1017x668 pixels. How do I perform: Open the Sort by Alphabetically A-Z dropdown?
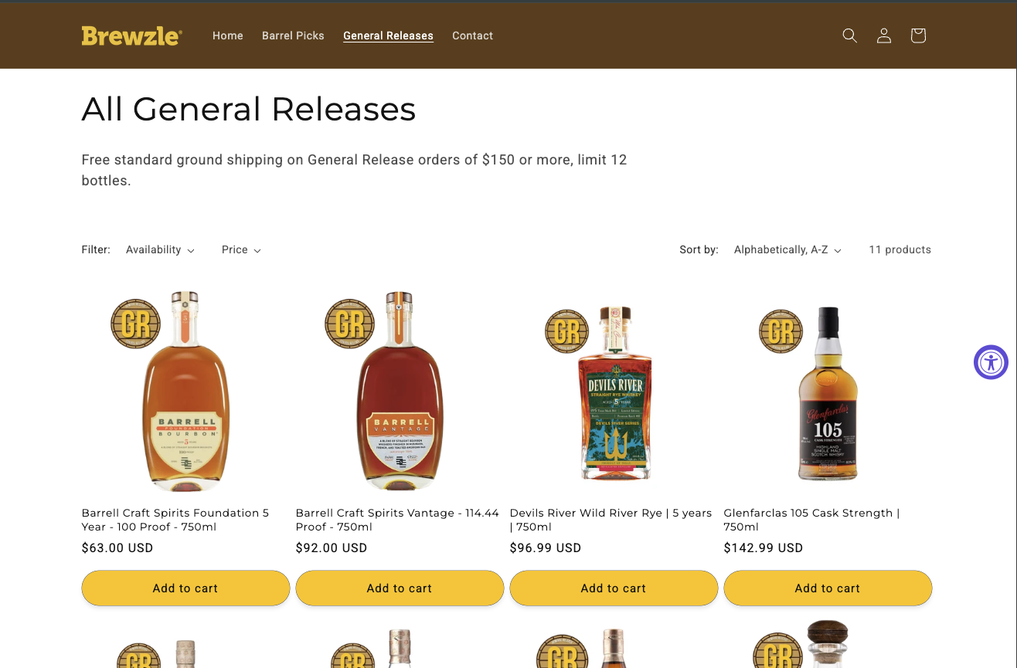point(787,250)
